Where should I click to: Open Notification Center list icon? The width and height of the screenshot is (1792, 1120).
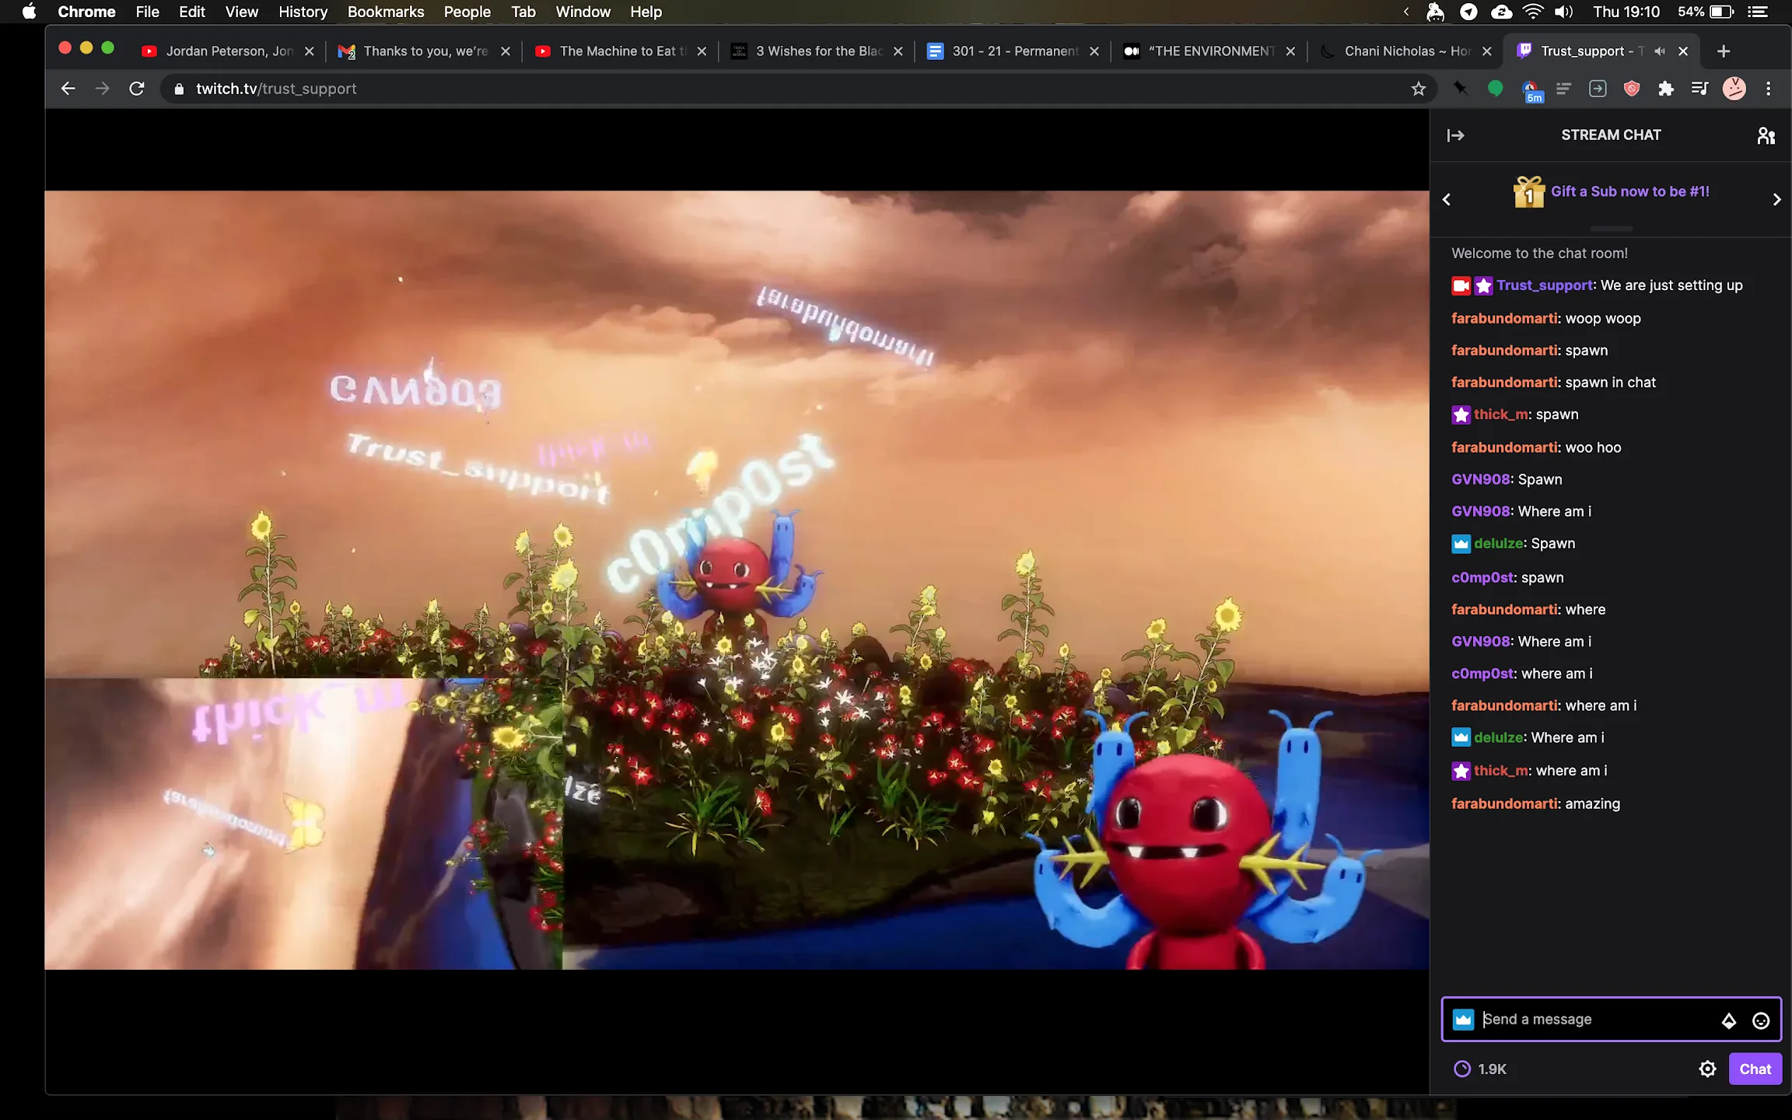coord(1758,12)
